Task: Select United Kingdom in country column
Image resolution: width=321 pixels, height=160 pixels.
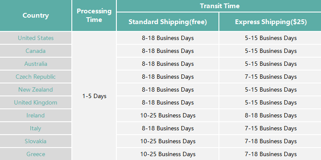Action: point(35,102)
